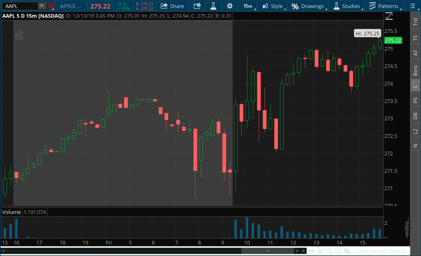Open the L2 sidebar tab
Image resolution: width=421 pixels, height=256 pixels.
tap(415, 131)
